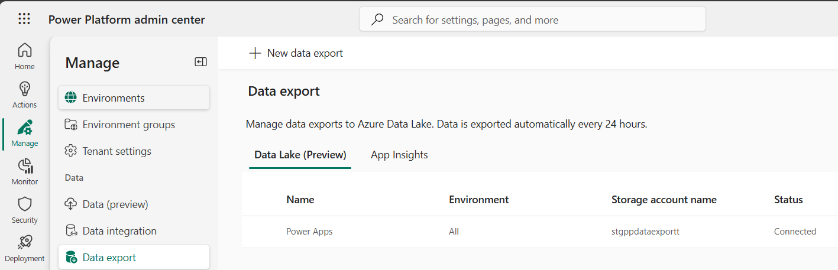This screenshot has width=838, height=270.
Task: Open Actions lightbulb in left rail
Action: [24, 95]
